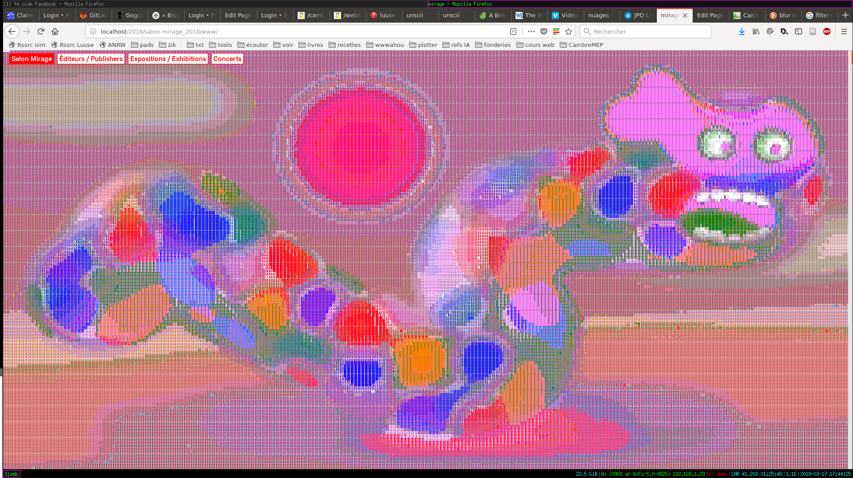This screenshot has width=853, height=478.
Task: Switch to the 'nuages' tab
Action: point(600,15)
